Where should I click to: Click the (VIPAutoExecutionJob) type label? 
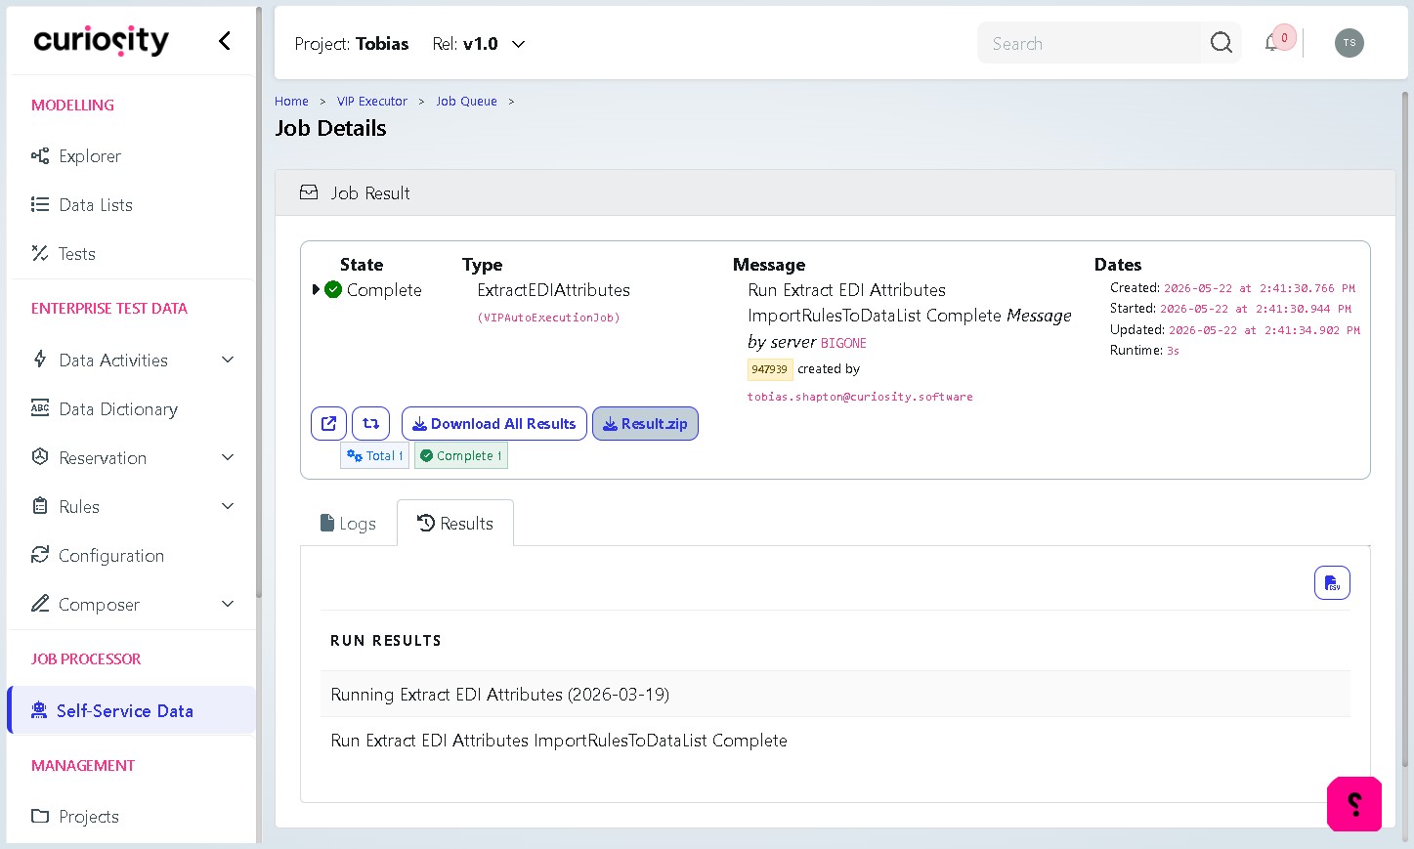point(548,318)
